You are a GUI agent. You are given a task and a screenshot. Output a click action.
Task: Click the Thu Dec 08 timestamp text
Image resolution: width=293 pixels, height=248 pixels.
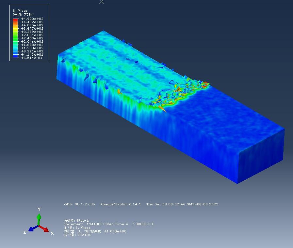(182, 204)
